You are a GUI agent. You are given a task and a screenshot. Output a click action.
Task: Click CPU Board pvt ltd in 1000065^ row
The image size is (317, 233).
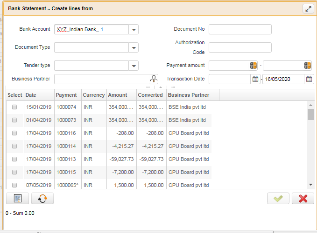pos(189,185)
